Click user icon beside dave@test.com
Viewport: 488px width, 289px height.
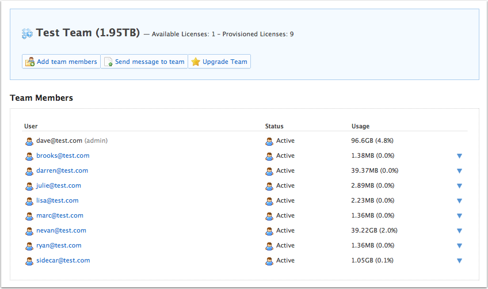click(x=29, y=142)
